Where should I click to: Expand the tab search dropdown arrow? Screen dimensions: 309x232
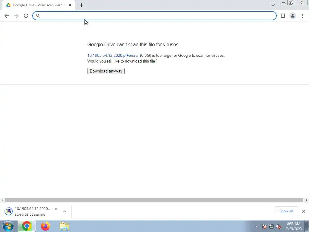pyautogui.click(x=273, y=5)
